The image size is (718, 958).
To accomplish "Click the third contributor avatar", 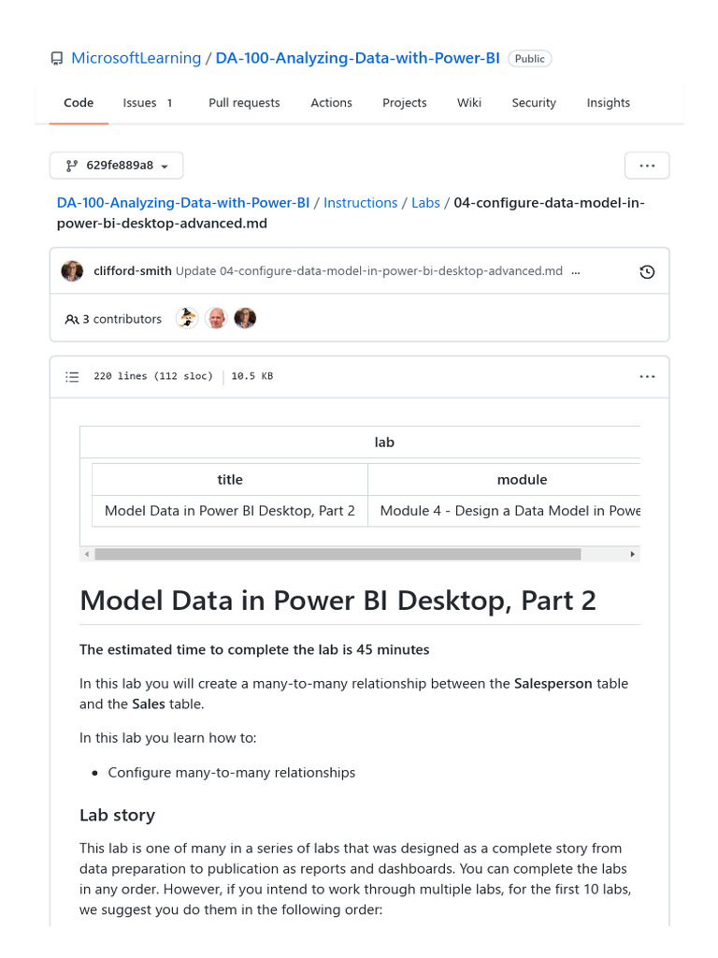I will [x=246, y=318].
